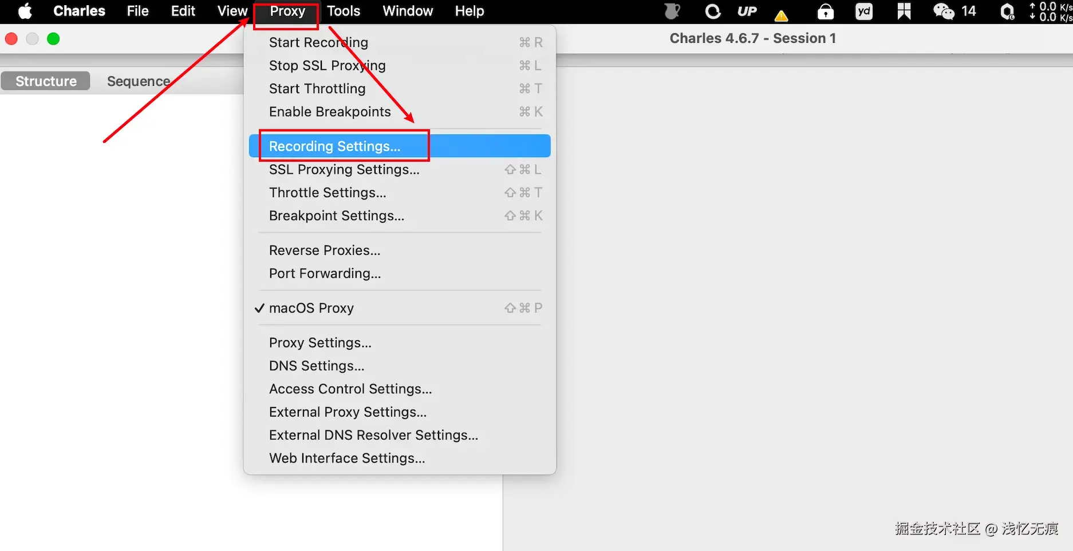Click the green zoom window button
Viewport: 1073px width, 551px height.
point(53,39)
